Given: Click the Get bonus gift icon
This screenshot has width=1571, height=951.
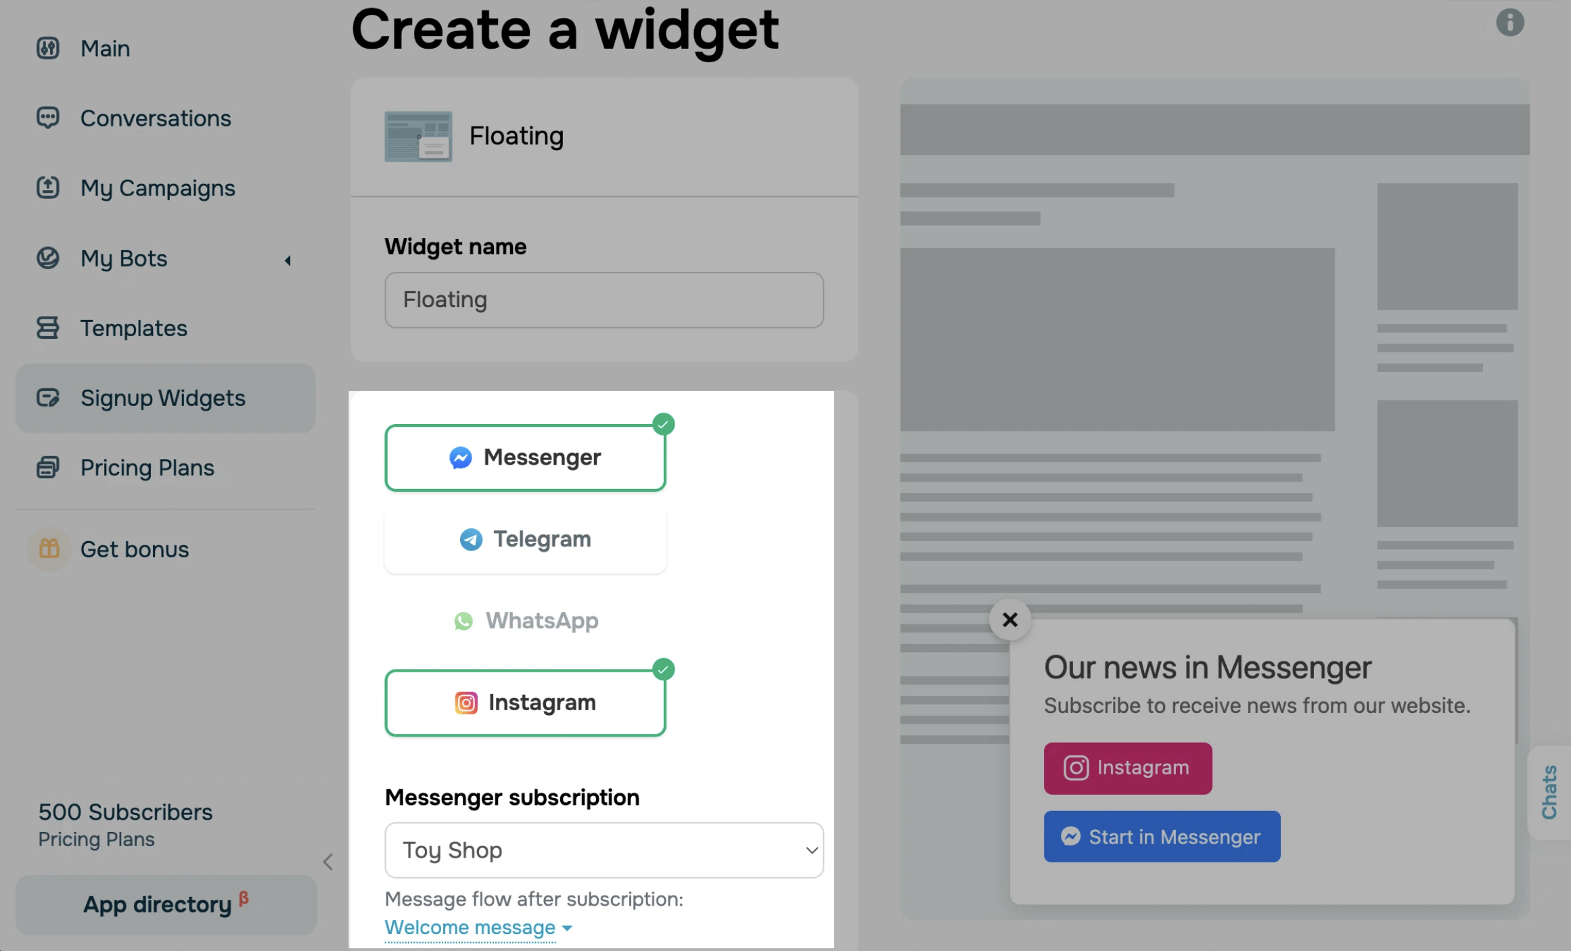Looking at the screenshot, I should [49, 549].
